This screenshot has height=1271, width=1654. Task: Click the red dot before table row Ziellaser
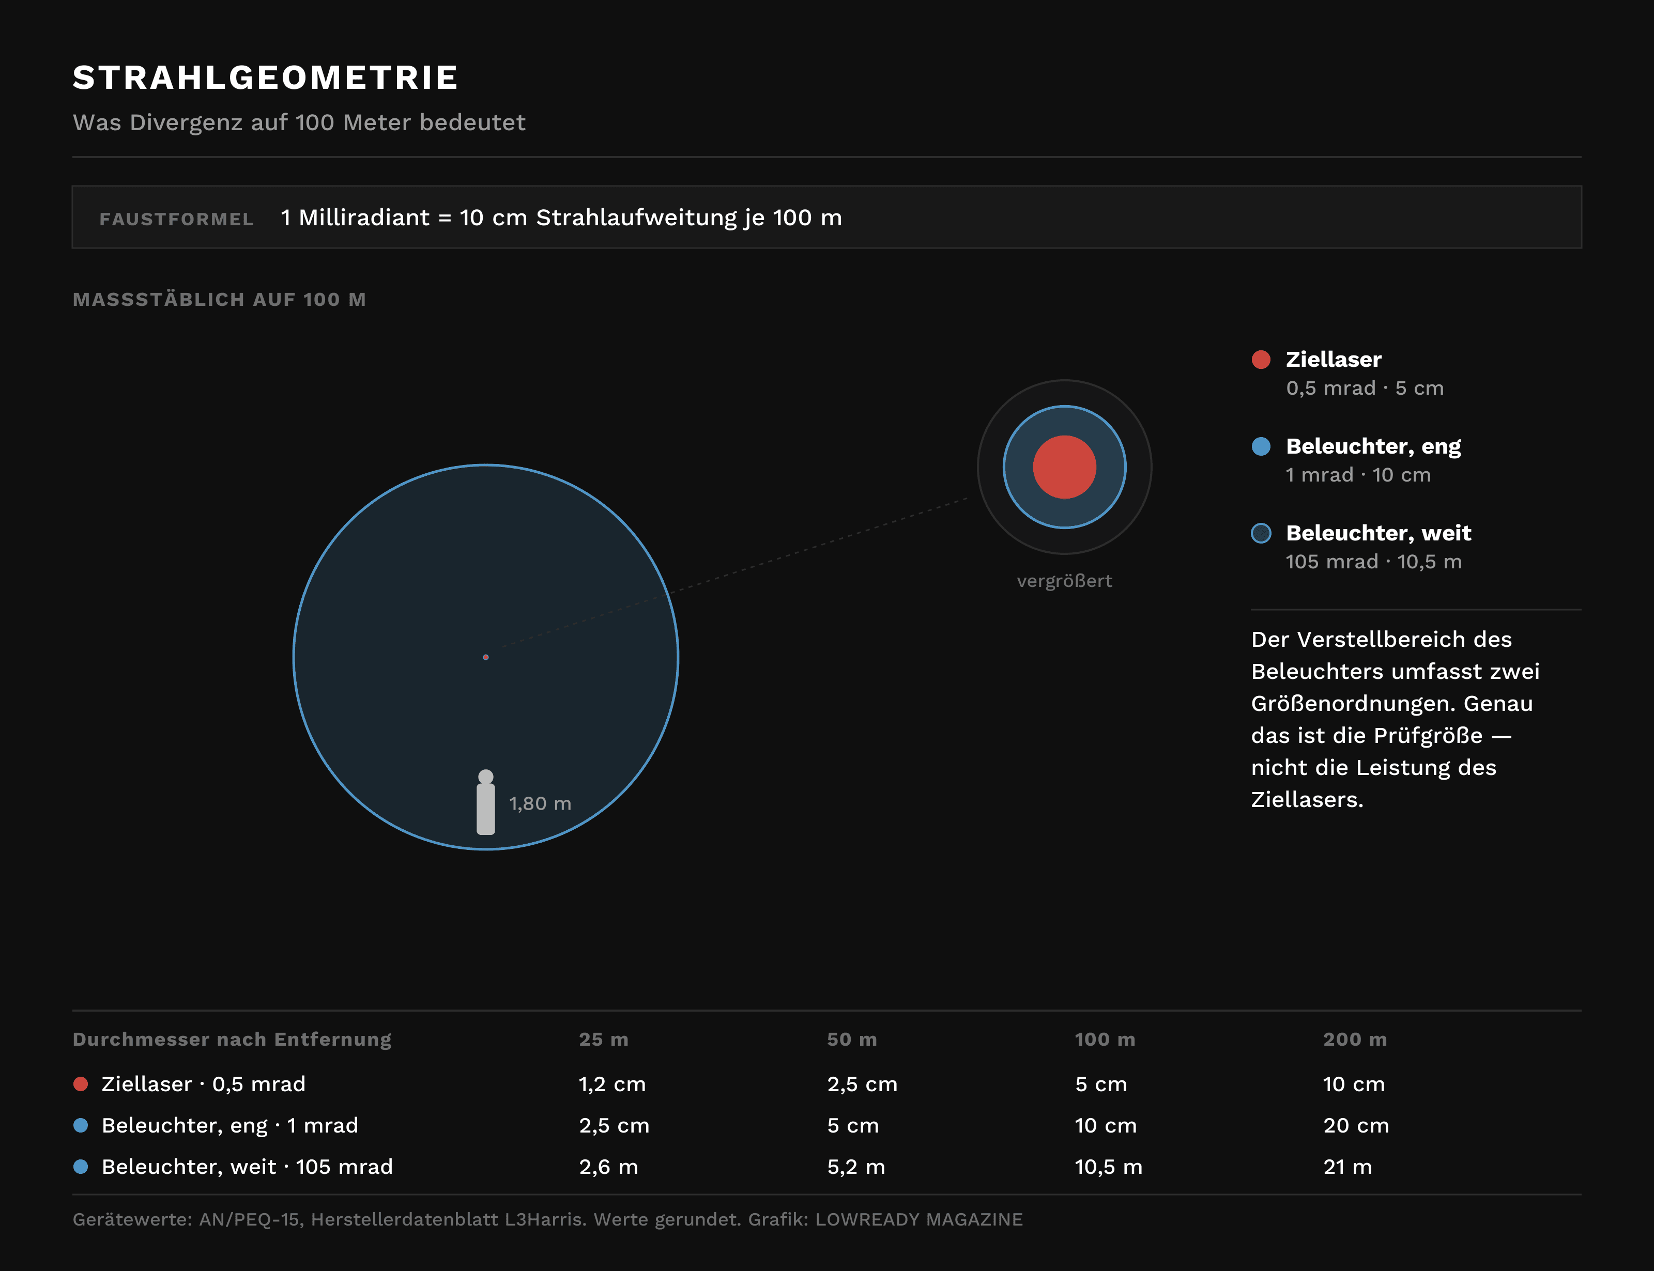[x=80, y=1084]
